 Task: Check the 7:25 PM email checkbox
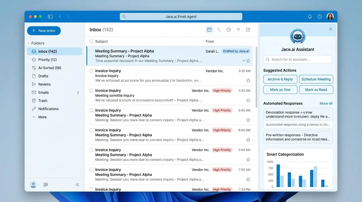(91, 189)
